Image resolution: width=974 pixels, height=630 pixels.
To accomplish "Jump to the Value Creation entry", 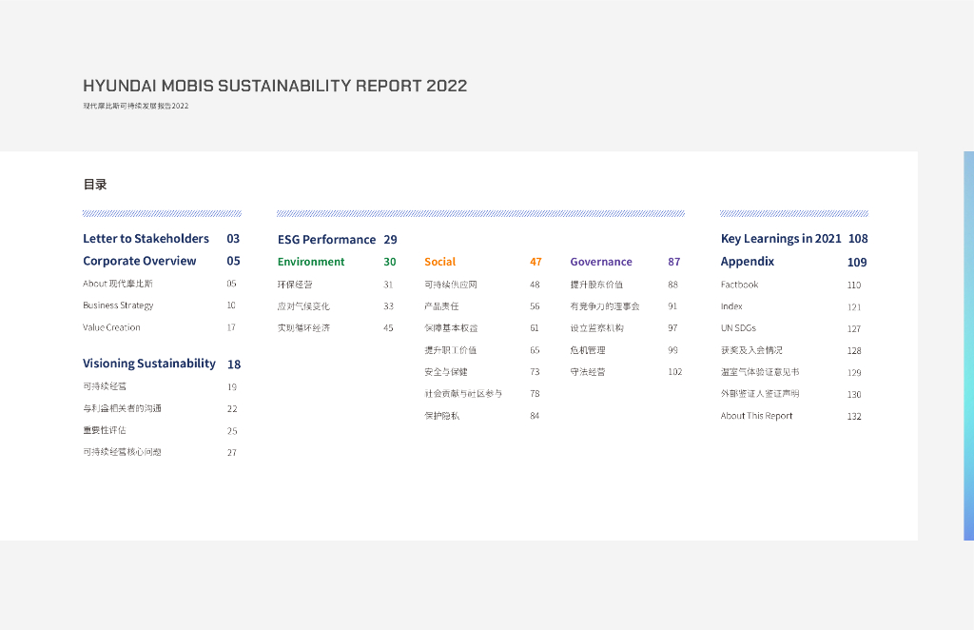I will (x=111, y=327).
